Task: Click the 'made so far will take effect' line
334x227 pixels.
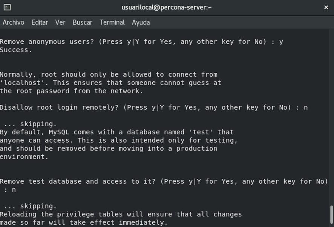Action: click(84, 222)
